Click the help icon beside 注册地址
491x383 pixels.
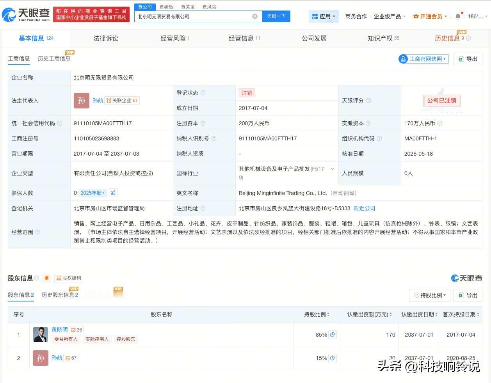point(203,208)
